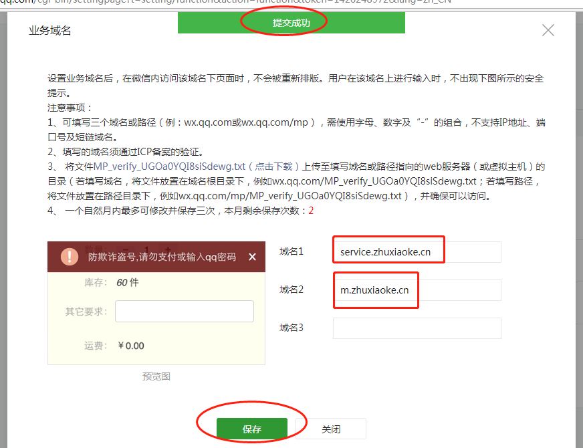Click the 域名2 label
The height and width of the screenshot is (448, 583).
tap(291, 290)
